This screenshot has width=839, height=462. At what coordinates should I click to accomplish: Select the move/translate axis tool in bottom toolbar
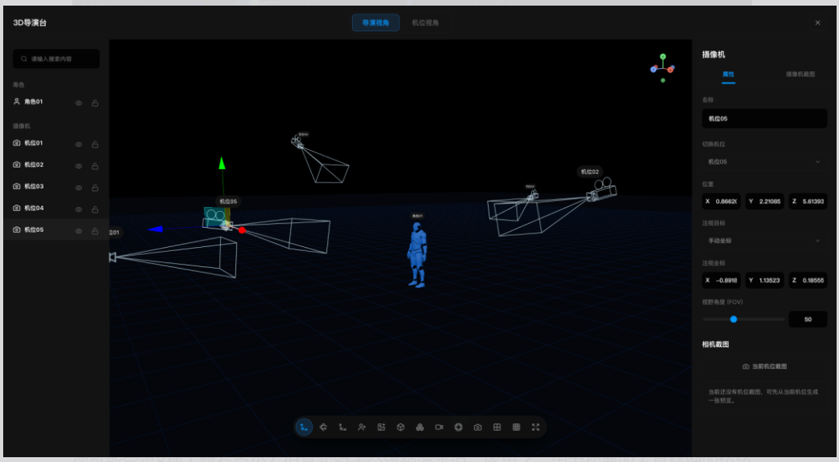coord(304,428)
